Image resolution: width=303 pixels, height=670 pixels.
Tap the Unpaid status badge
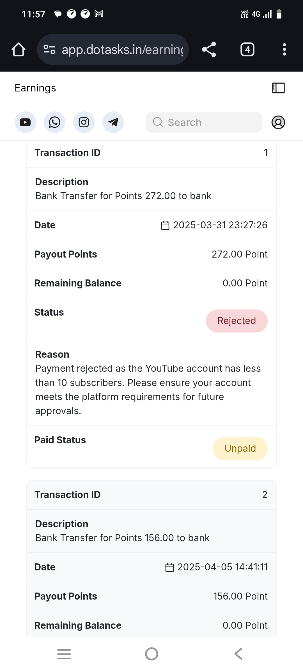(x=240, y=449)
